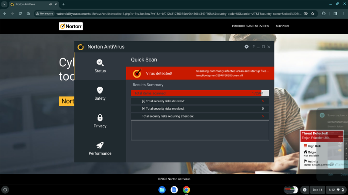Screen dimensions: 348x195
Task: Bookmark this page with the star icon
Action: [x=313, y=13]
